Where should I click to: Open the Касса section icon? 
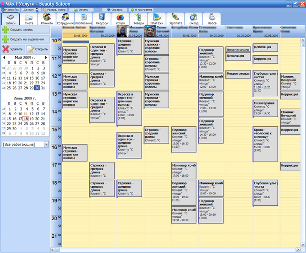click(x=212, y=19)
